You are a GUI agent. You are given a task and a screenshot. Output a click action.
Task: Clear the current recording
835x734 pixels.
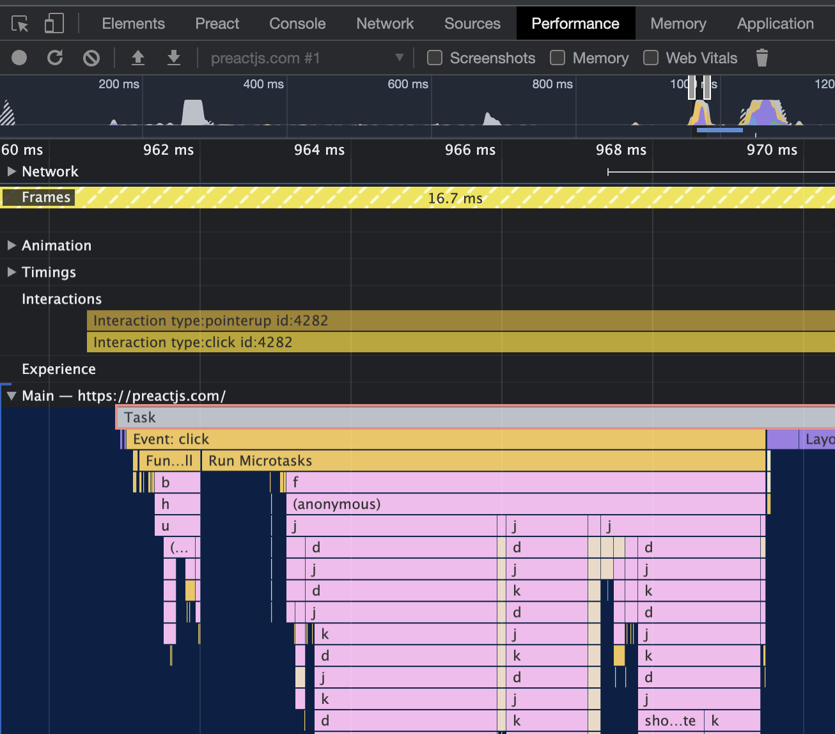(x=91, y=58)
